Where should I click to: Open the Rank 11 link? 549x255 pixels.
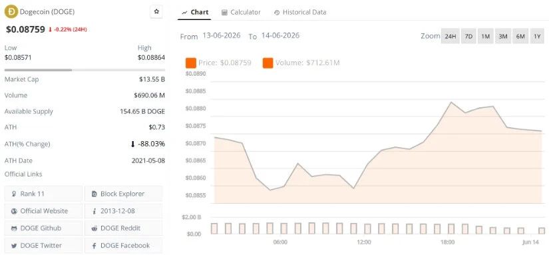[43, 194]
